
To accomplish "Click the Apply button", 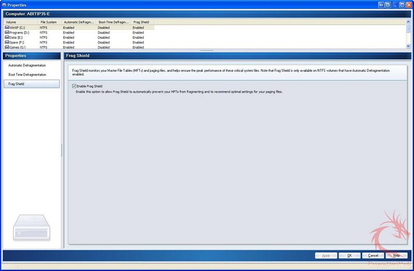I will click(x=326, y=255).
